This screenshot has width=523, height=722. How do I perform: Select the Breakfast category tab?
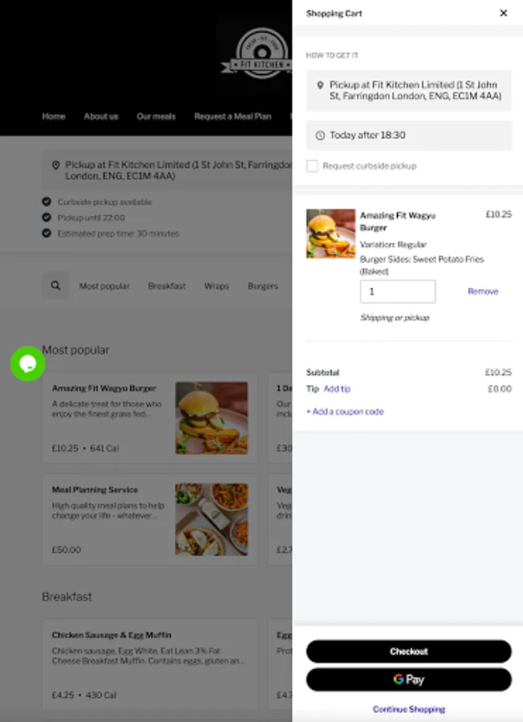pyautogui.click(x=167, y=286)
